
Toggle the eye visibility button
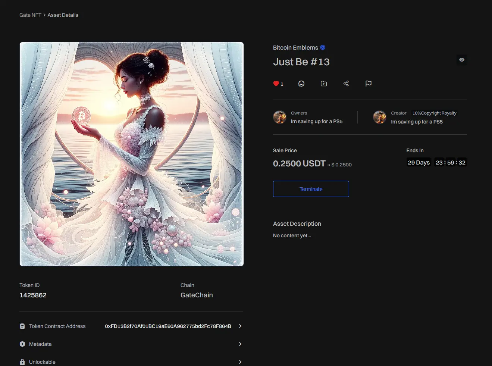pyautogui.click(x=462, y=60)
